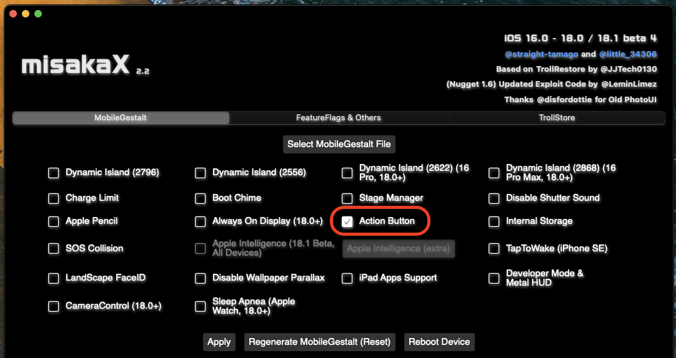Image resolution: width=676 pixels, height=358 pixels.
Task: Open the @little_34306 link
Action: click(628, 54)
